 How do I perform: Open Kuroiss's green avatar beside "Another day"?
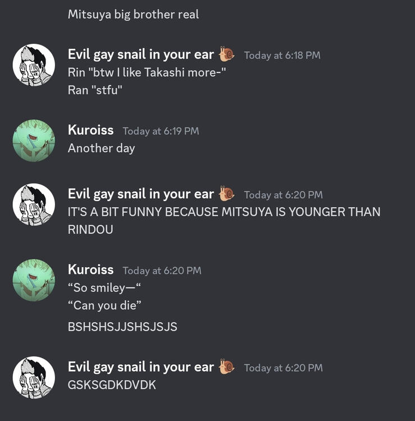(34, 140)
